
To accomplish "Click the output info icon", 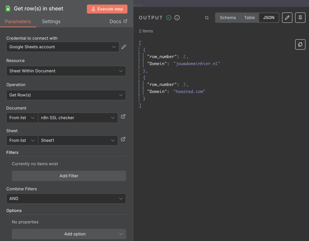I will click(x=177, y=18).
